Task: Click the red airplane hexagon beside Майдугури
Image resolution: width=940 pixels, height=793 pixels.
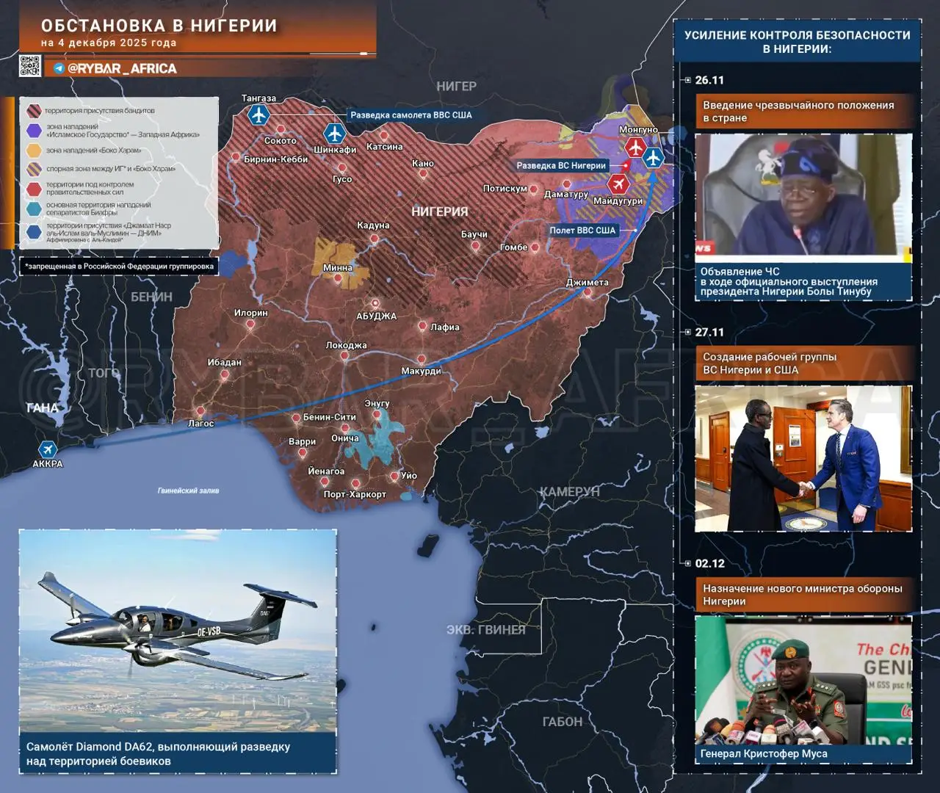Action: point(618,183)
